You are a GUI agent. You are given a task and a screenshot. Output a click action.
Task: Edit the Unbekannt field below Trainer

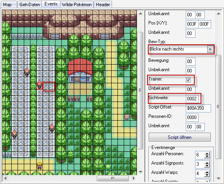(190, 89)
